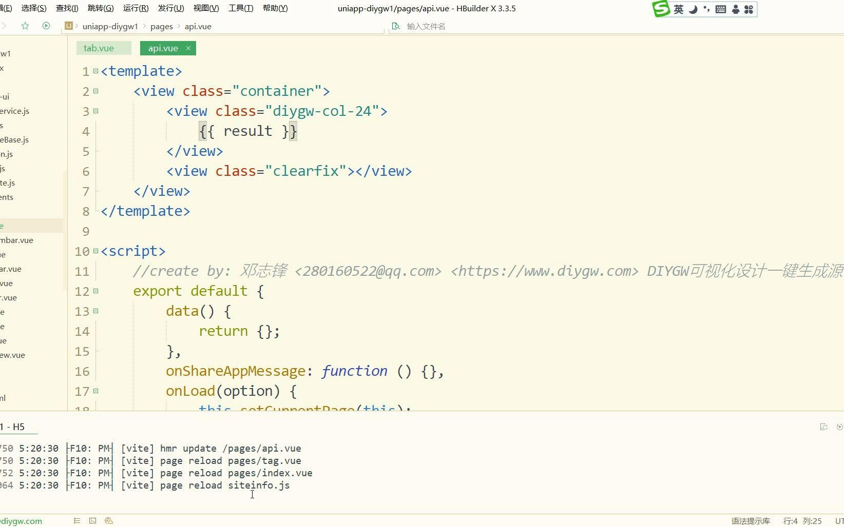Click the third status bar icon near diygw.com
This screenshot has width=844, height=527.
point(108,520)
